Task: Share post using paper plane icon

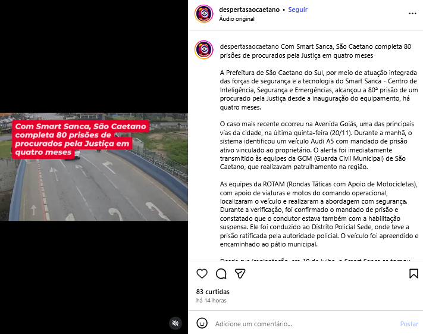Action: pos(240,273)
